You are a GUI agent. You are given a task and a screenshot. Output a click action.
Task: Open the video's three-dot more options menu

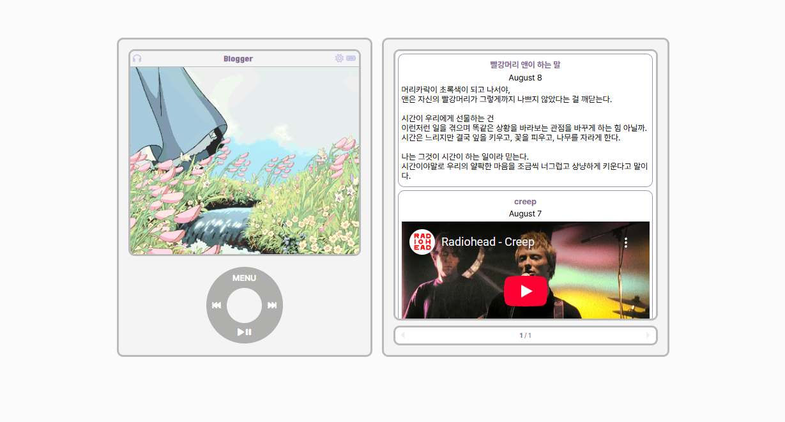(626, 243)
